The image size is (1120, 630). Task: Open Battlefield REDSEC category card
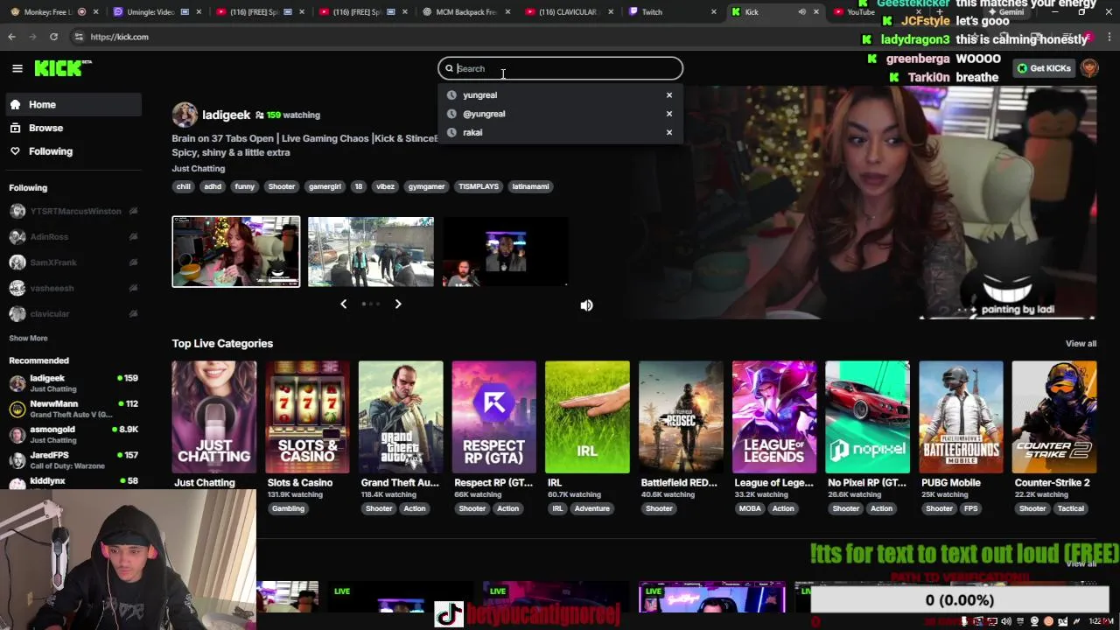point(681,416)
